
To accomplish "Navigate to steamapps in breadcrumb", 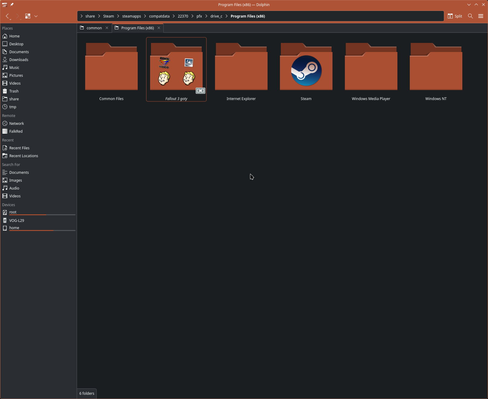I will [131, 16].
